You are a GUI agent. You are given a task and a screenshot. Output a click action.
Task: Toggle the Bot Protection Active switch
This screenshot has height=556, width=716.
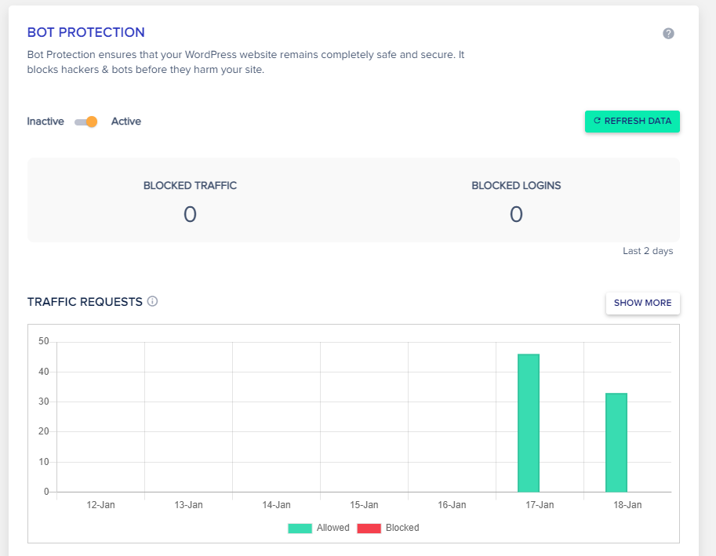point(85,122)
